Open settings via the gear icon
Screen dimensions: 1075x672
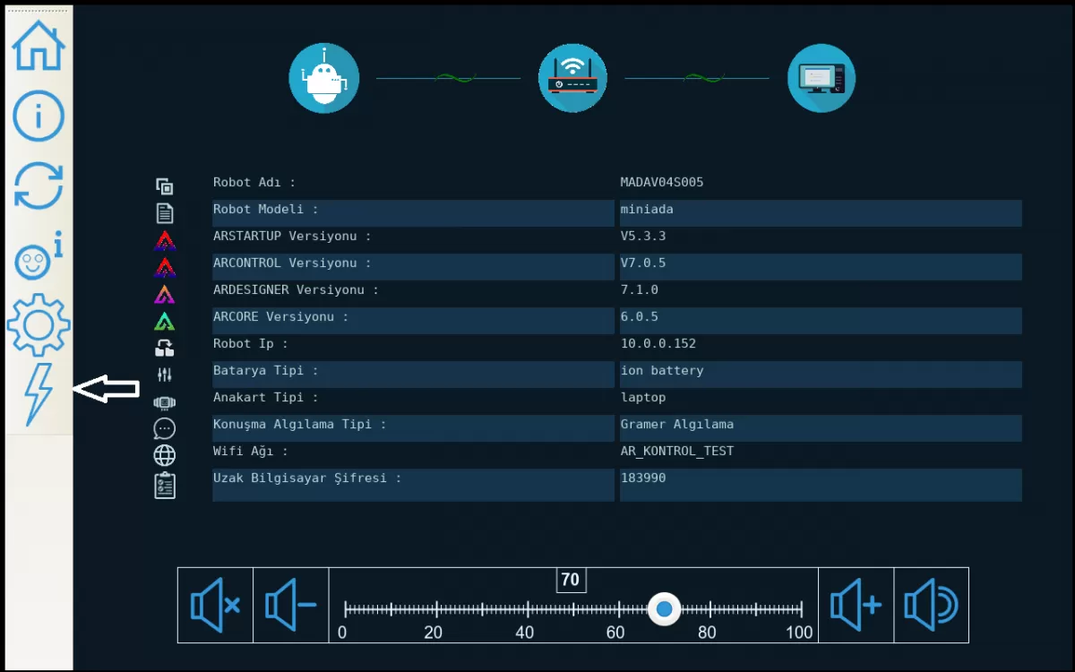(x=39, y=324)
